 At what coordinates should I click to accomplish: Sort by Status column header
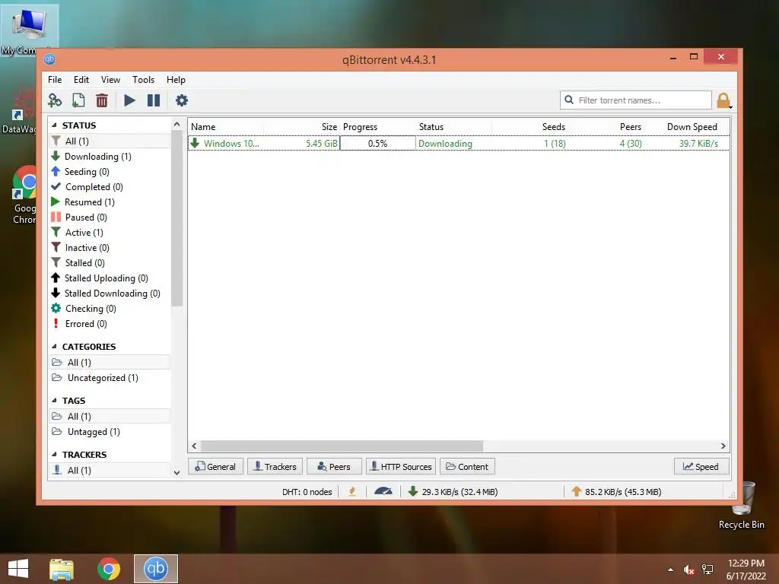pyautogui.click(x=453, y=127)
